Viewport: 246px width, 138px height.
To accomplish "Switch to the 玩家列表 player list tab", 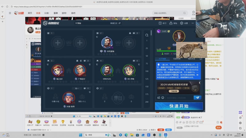I will pyautogui.click(x=177, y=59).
